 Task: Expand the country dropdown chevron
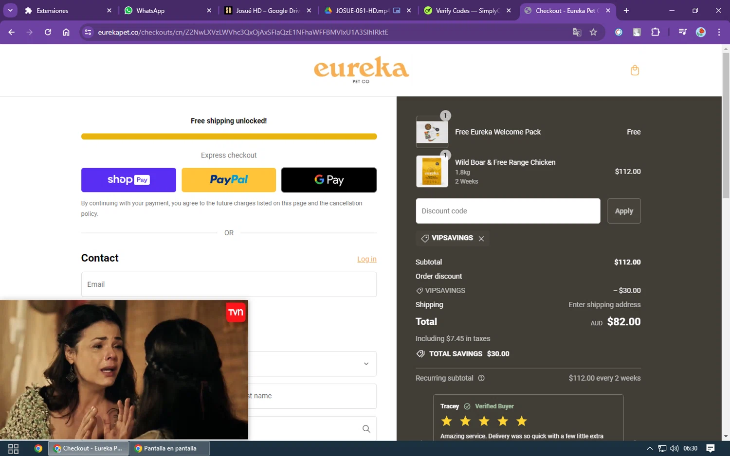pos(366,364)
